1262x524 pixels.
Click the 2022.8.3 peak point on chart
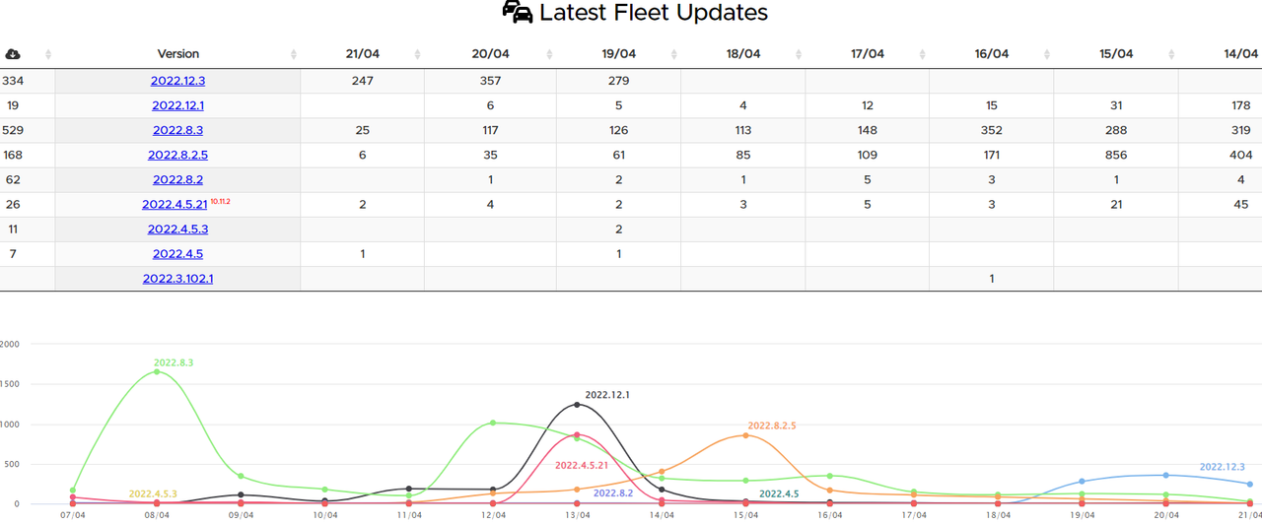(x=157, y=371)
